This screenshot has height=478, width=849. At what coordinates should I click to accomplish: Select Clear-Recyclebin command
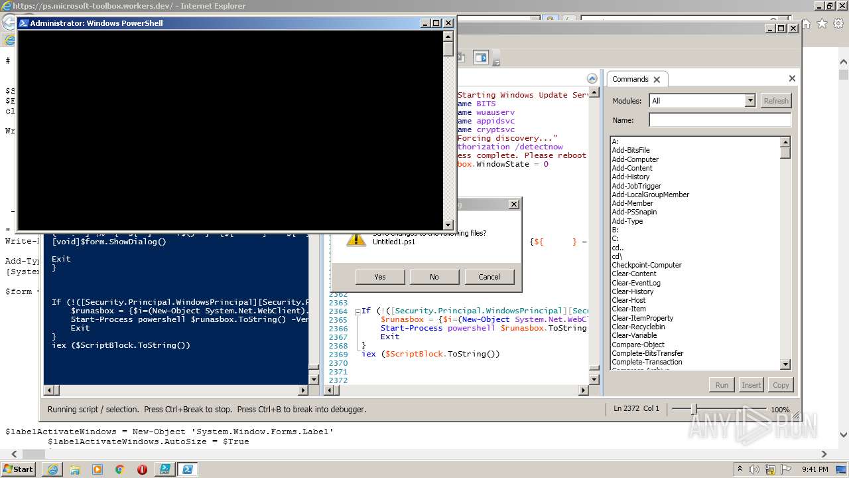pyautogui.click(x=638, y=327)
